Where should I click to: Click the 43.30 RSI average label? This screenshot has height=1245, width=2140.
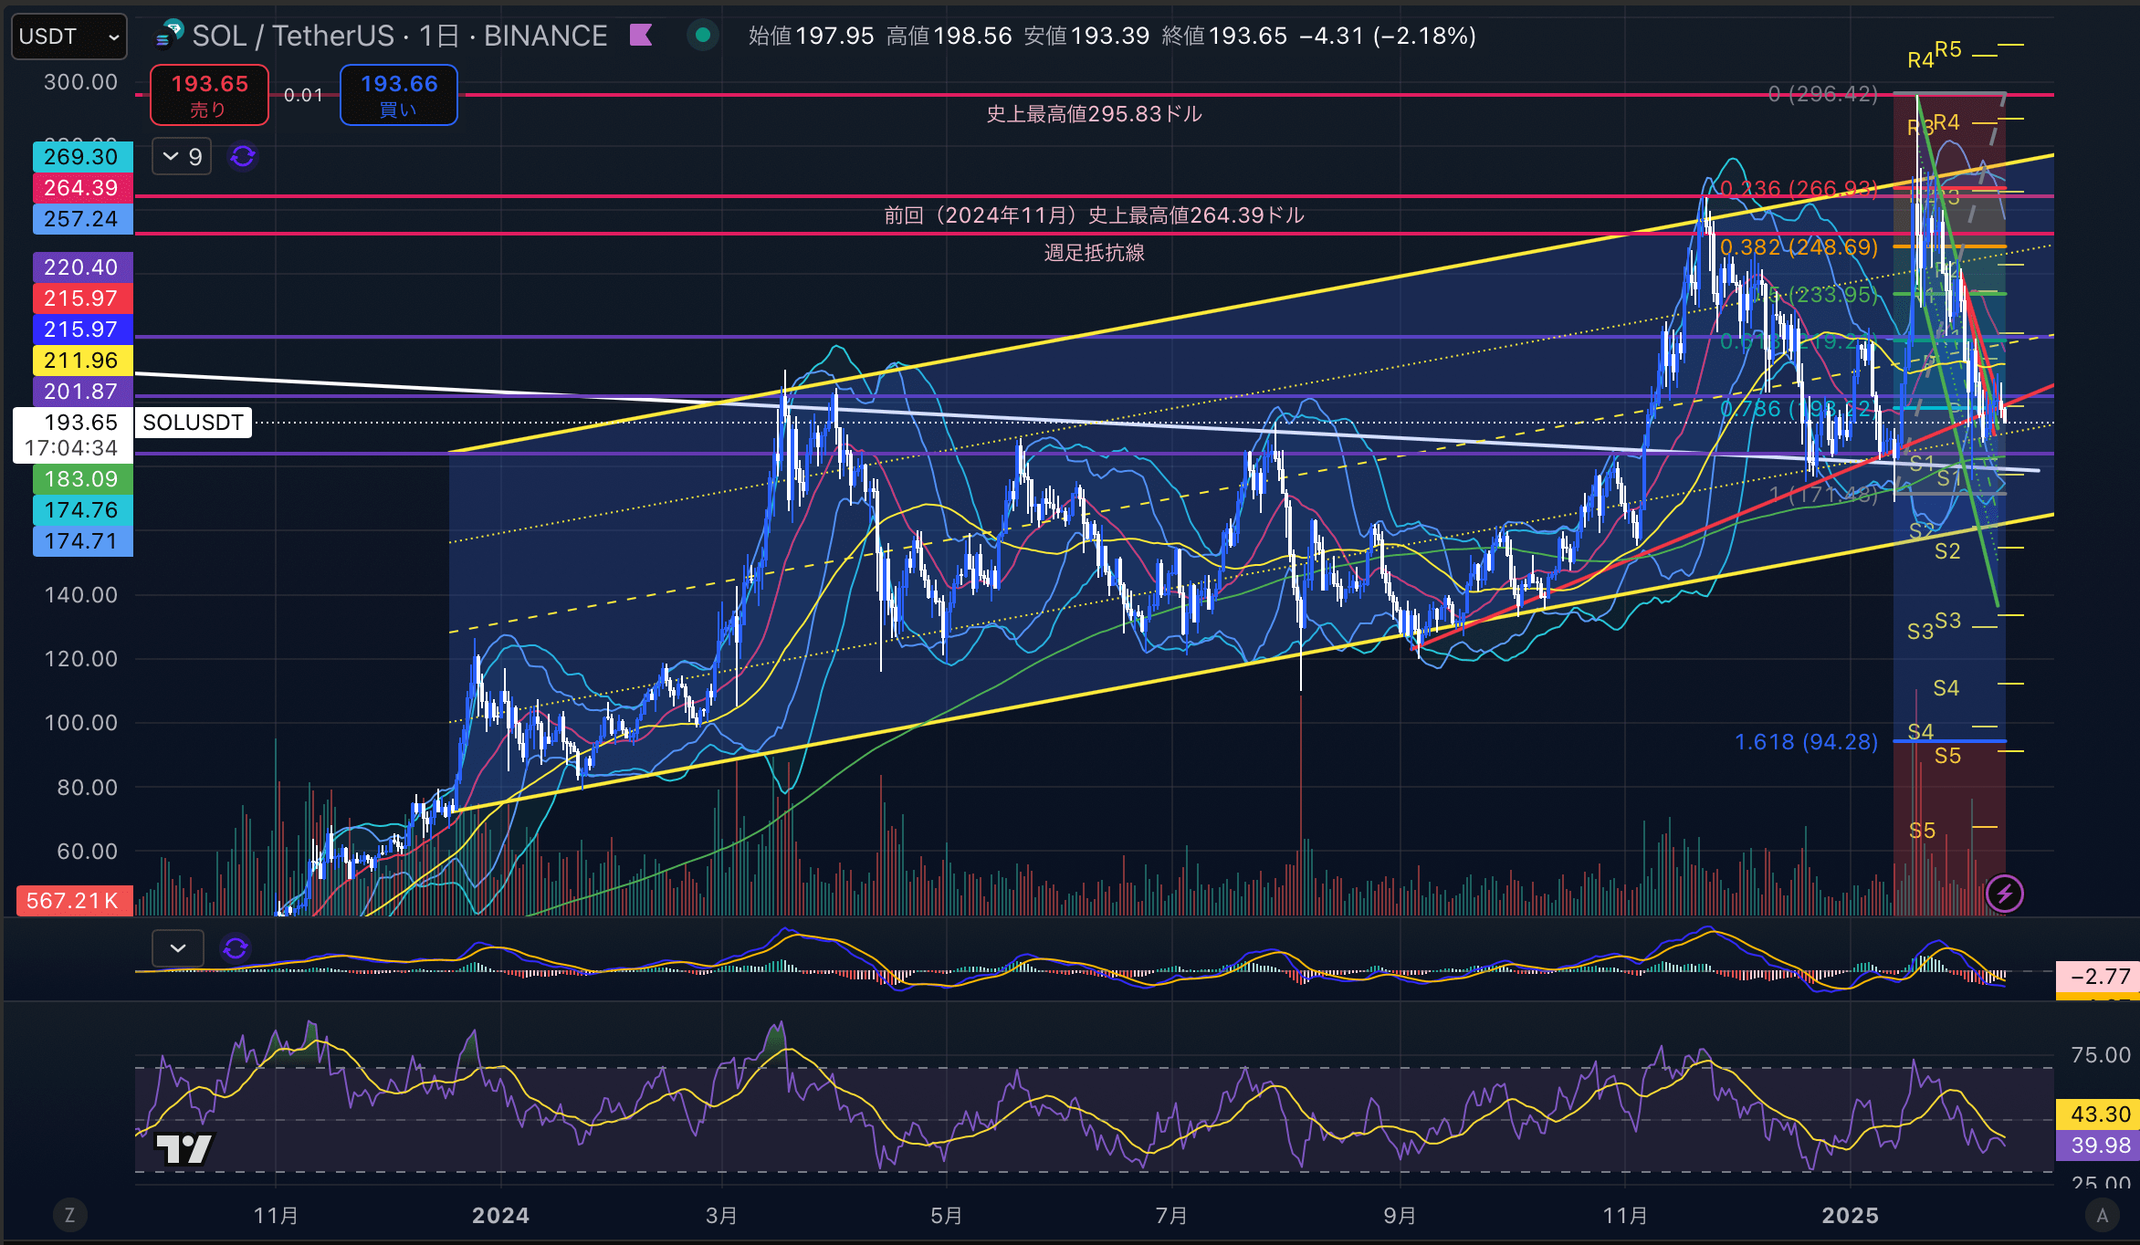2098,1114
